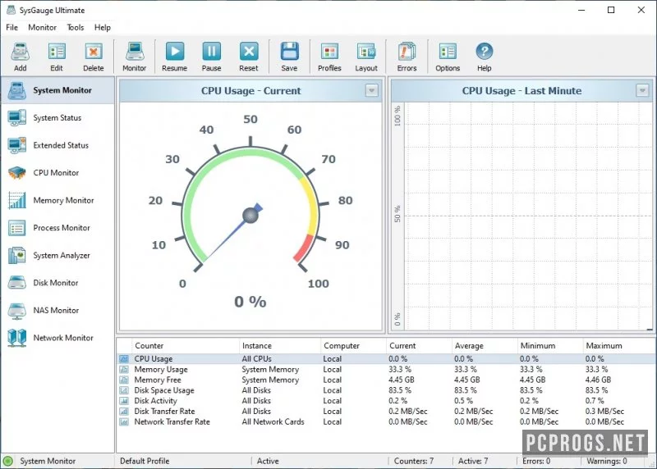This screenshot has height=469, width=657.
Task: Pause monitoring with the Pause button
Action: click(211, 57)
